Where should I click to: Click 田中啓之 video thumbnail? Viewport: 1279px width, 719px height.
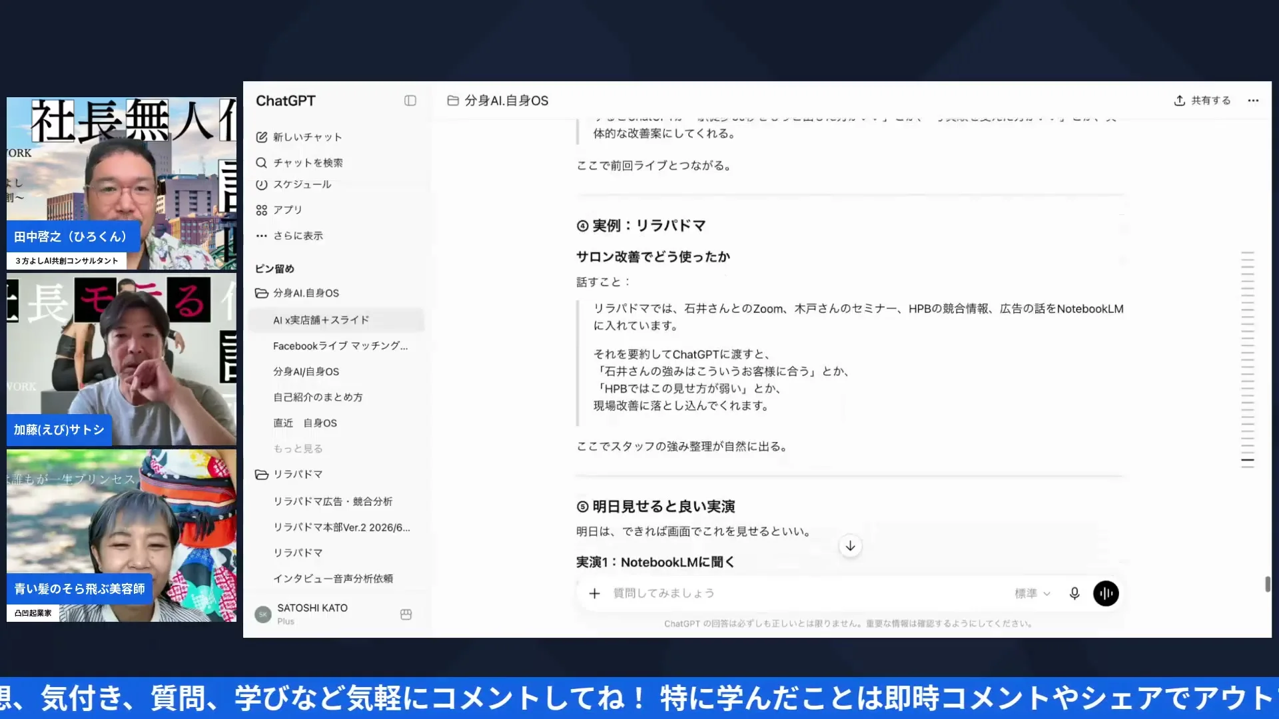pos(122,183)
